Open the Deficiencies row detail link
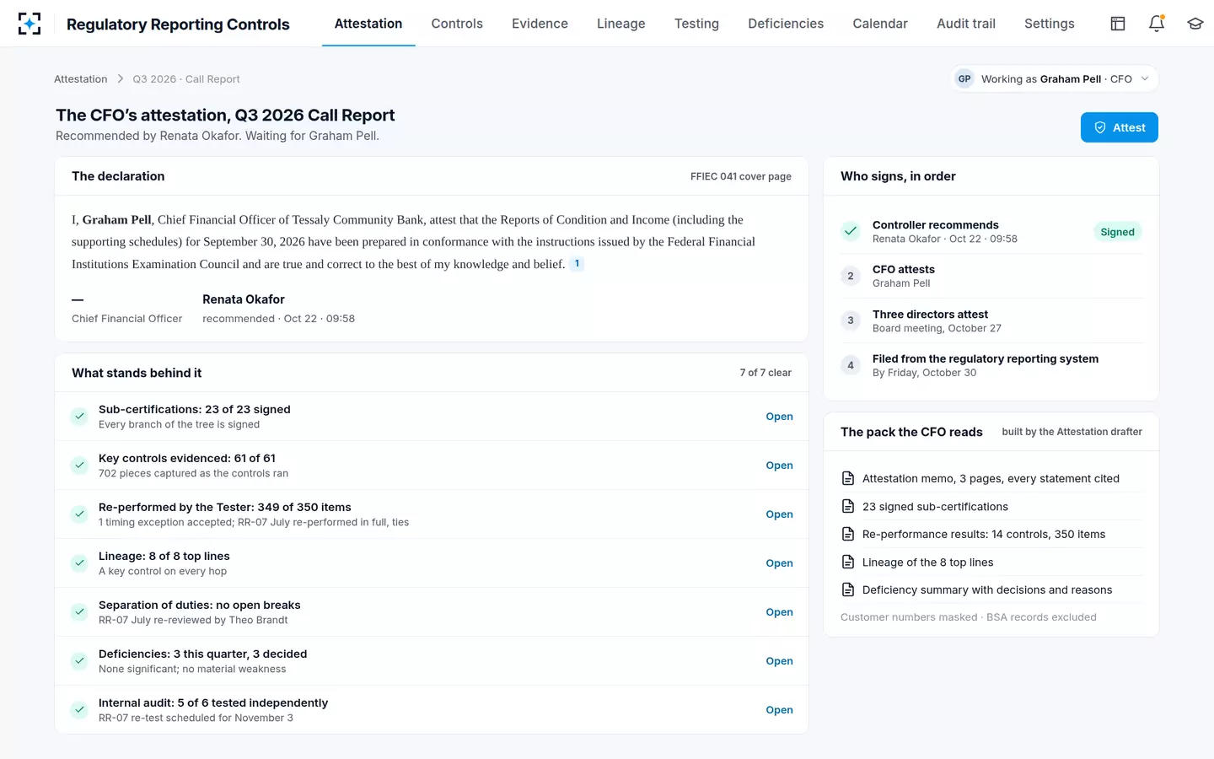1214x759 pixels. pyautogui.click(x=779, y=661)
